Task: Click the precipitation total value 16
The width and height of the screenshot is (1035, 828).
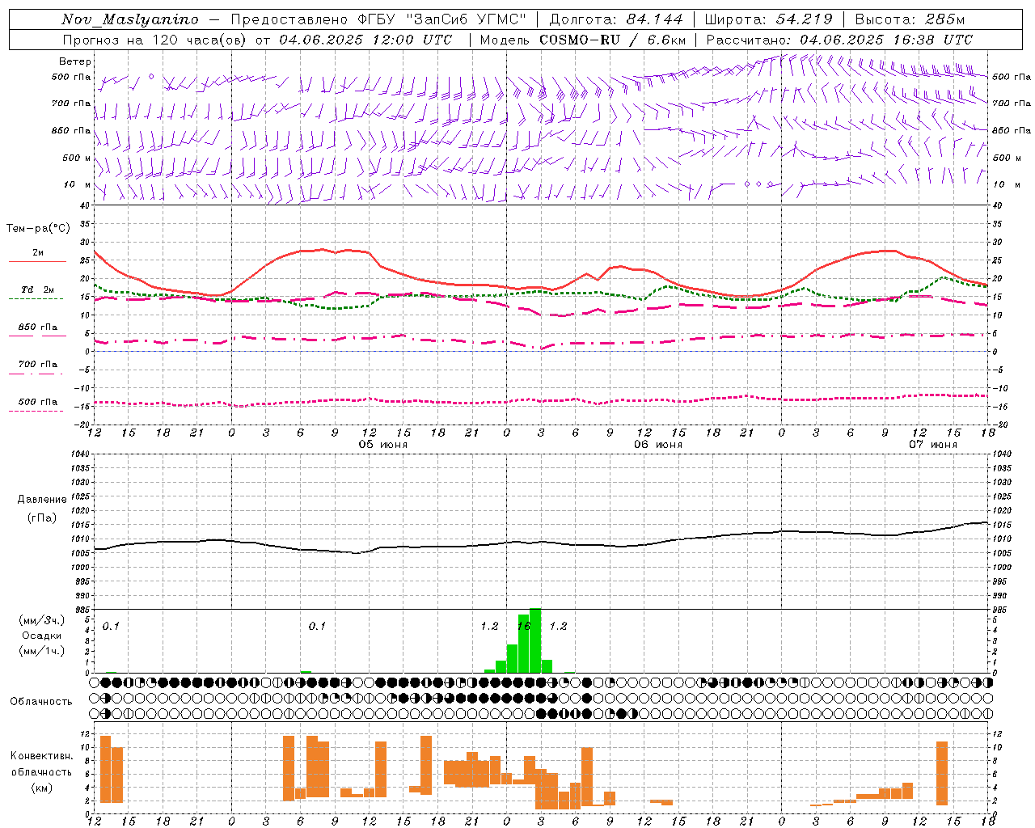Action: 524,626
